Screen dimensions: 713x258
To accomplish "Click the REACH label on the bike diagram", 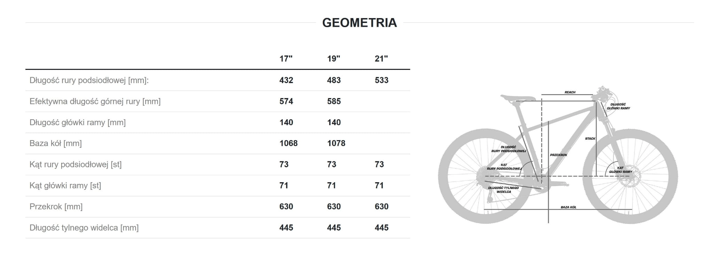I will pyautogui.click(x=570, y=92).
